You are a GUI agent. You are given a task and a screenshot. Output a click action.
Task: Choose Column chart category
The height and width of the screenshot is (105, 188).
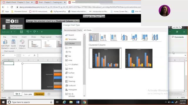tap(73, 43)
